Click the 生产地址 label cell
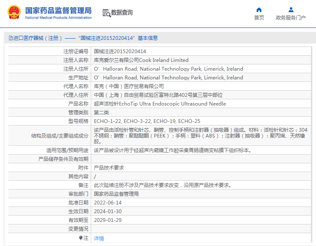Screen dimensions: 316x246 [50, 78]
